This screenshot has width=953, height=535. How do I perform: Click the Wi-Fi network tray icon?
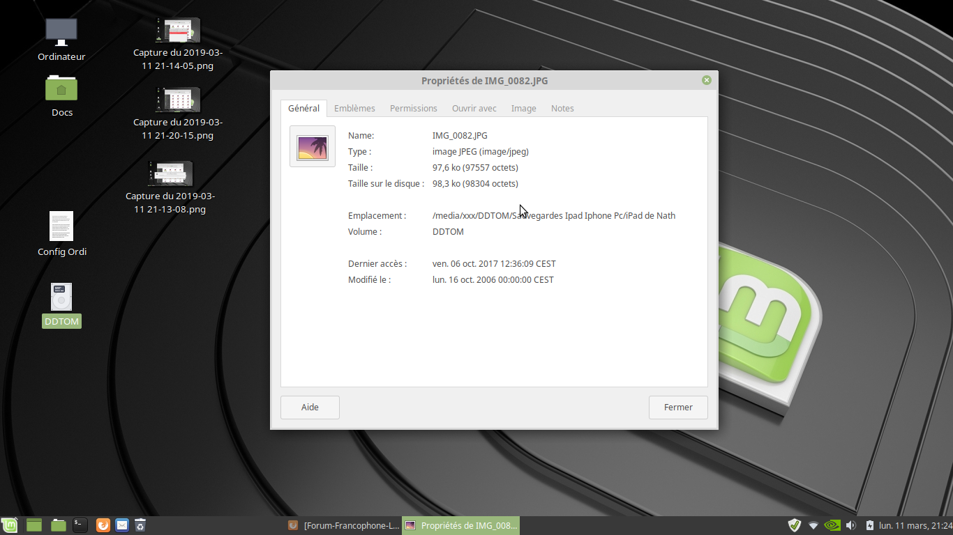813,525
